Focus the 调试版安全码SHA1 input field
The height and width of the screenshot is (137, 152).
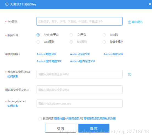coord(80,90)
